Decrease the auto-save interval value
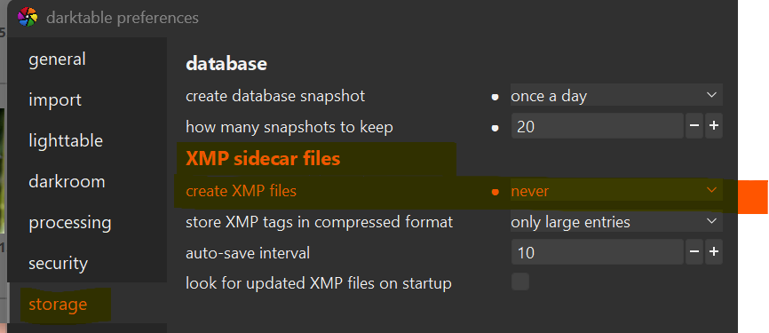This screenshot has height=333, width=769. [694, 252]
